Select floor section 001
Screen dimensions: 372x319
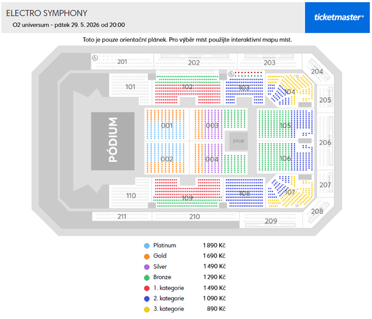coord(166,125)
